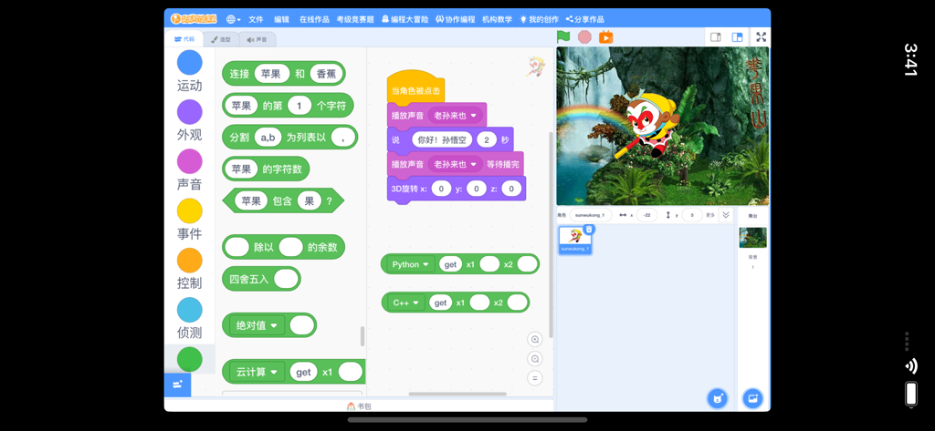Viewport: 935px width, 431px height.
Task: Open the add extension button
Action: pos(178,385)
